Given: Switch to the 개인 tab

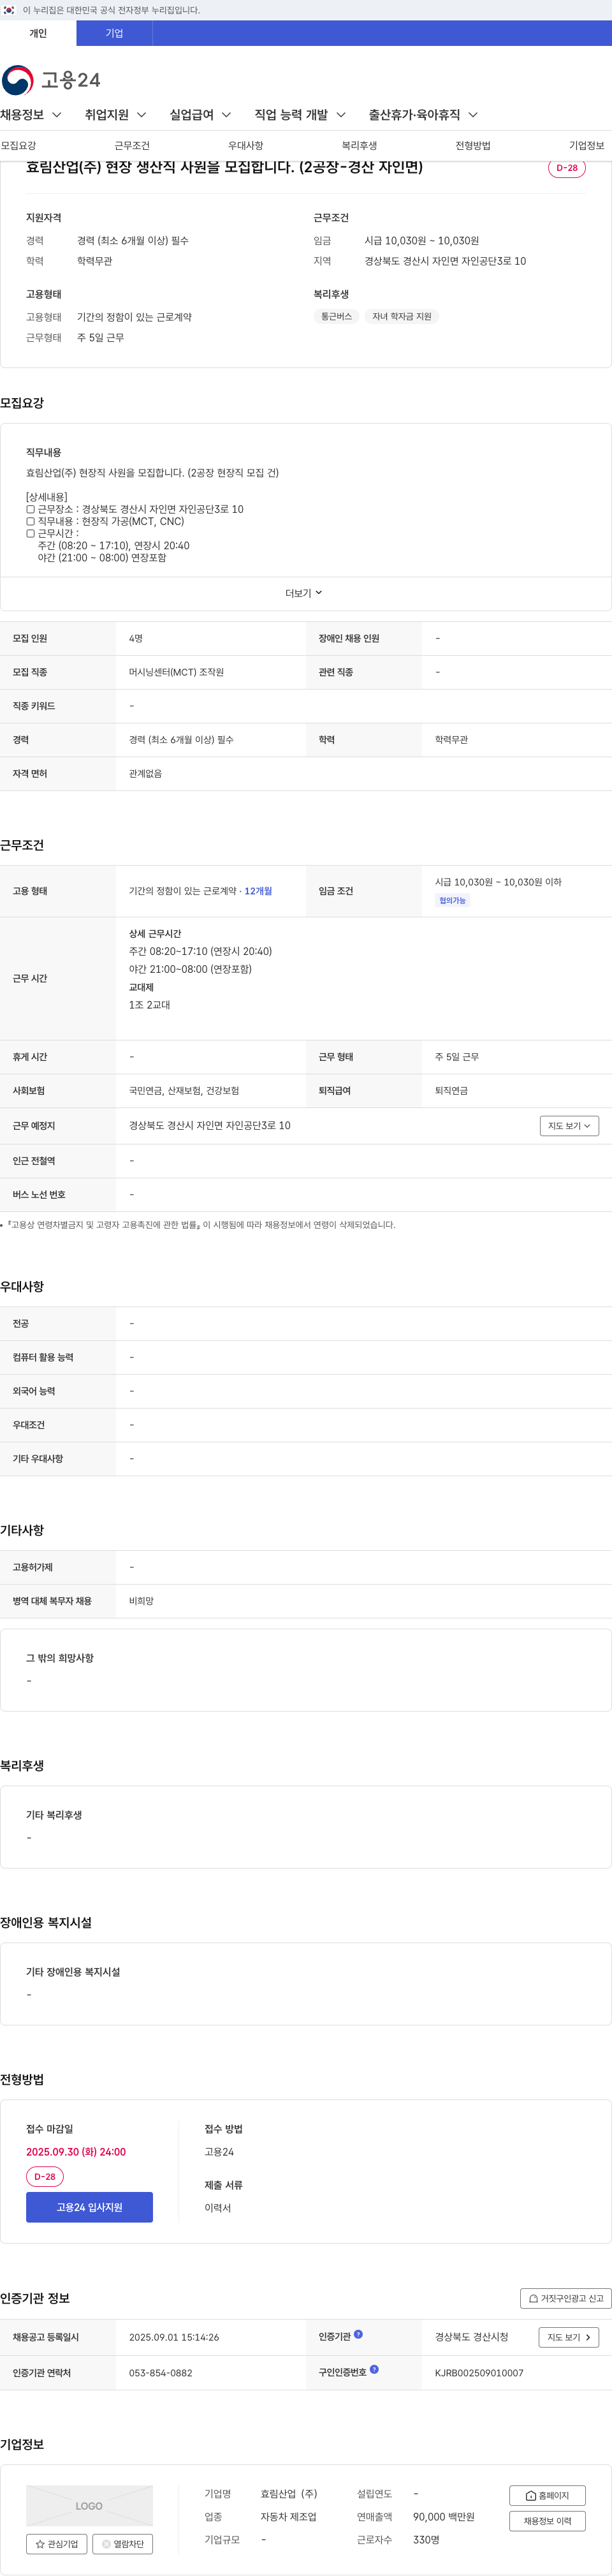Looking at the screenshot, I should 38,33.
